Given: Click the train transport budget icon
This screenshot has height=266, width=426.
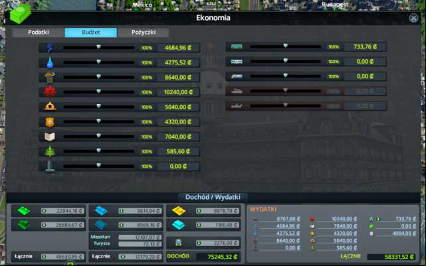Looking at the screenshot, I should tap(237, 76).
